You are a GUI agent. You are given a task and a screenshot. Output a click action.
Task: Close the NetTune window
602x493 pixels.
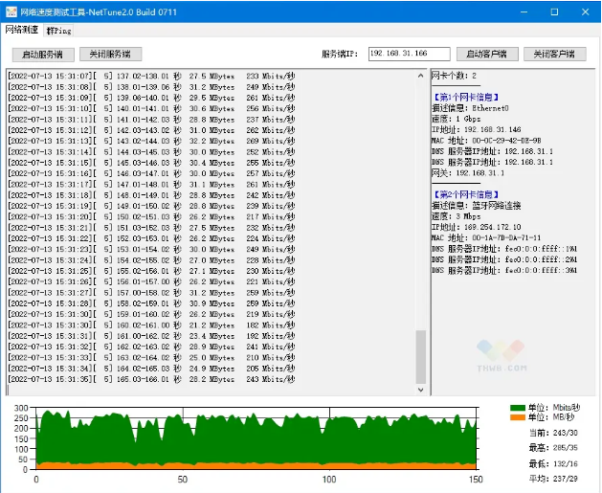(x=585, y=11)
